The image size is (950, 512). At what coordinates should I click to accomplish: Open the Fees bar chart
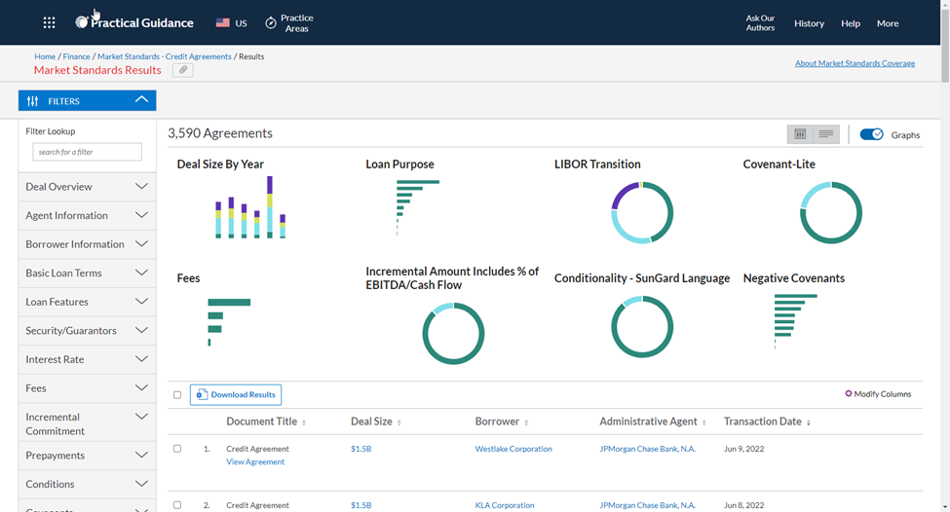coord(229,322)
